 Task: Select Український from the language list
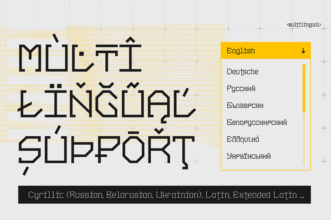(249, 156)
